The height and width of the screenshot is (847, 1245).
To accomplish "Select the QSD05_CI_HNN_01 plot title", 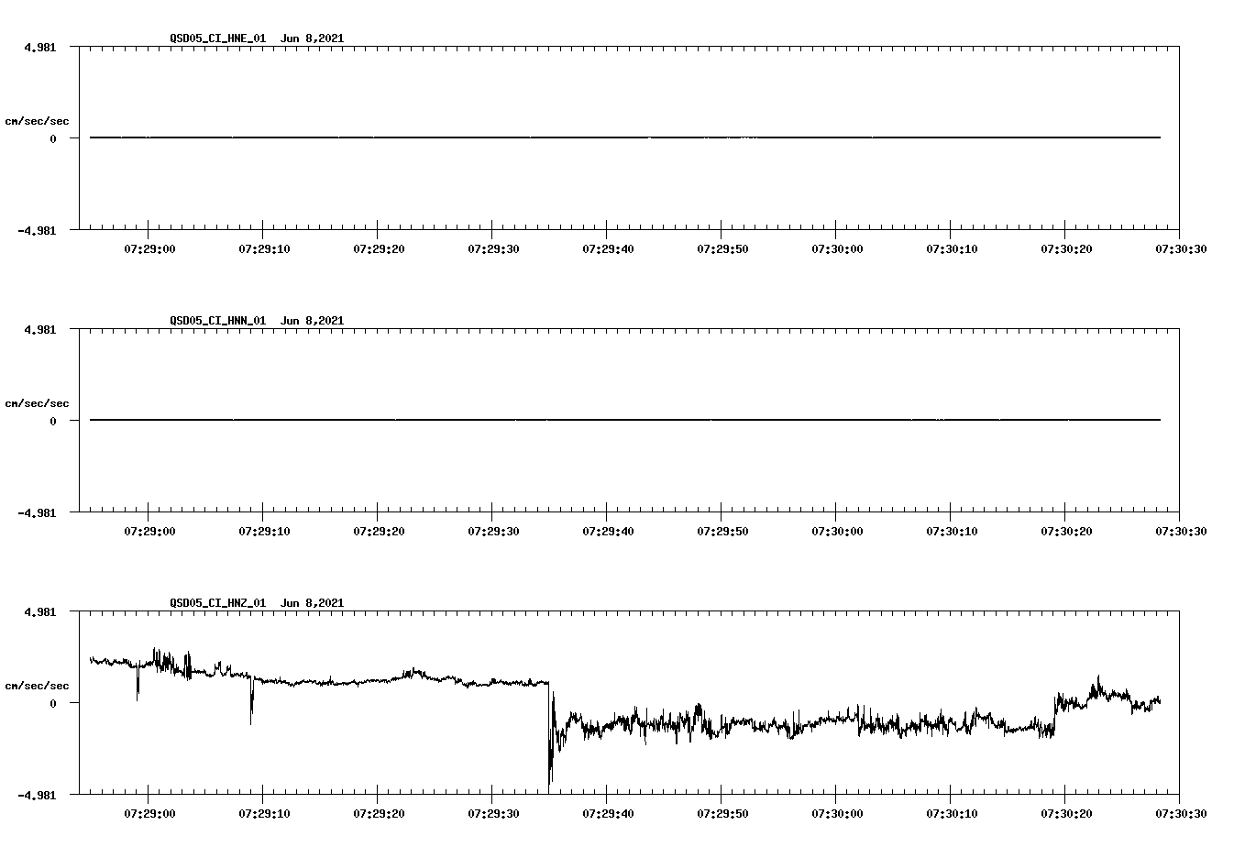I will [x=218, y=321].
